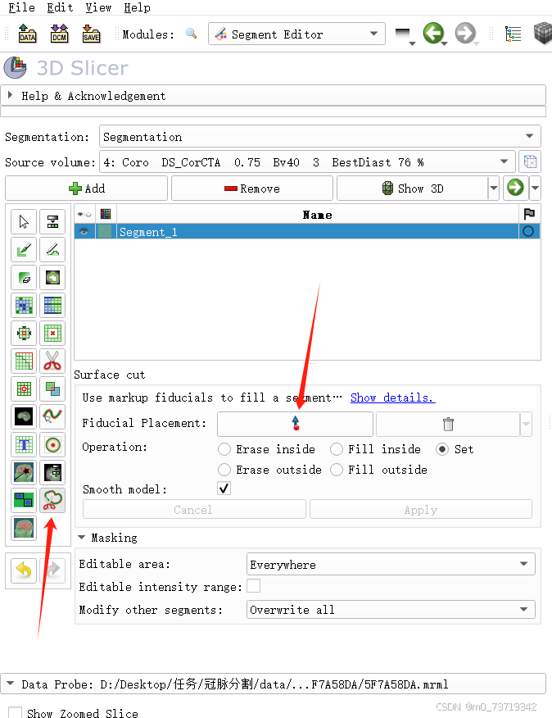Open the Edit menu

click(60, 7)
